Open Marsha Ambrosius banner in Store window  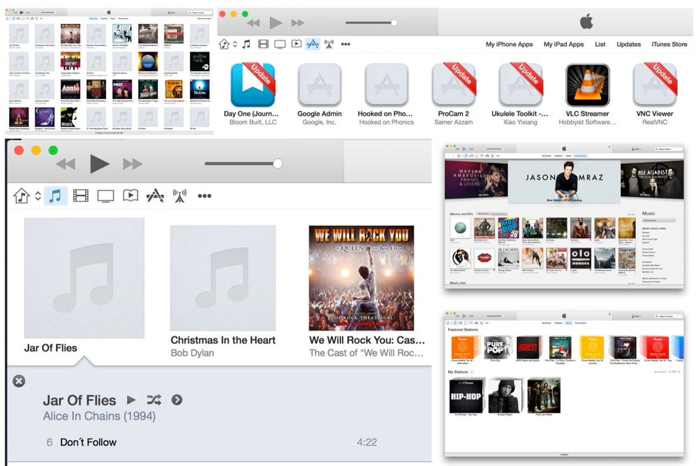click(476, 180)
